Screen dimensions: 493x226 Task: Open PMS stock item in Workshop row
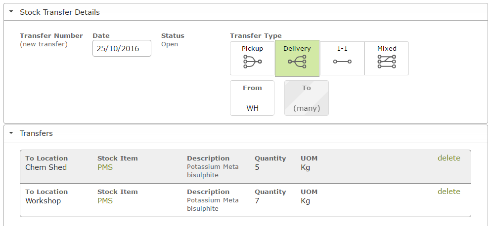click(x=105, y=201)
